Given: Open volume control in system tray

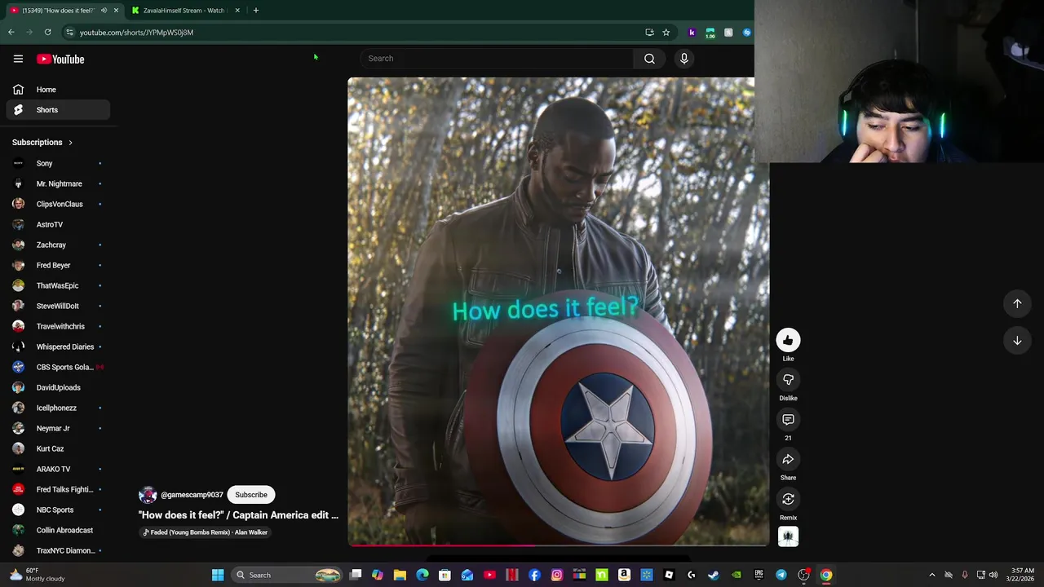Looking at the screenshot, I should tap(993, 575).
